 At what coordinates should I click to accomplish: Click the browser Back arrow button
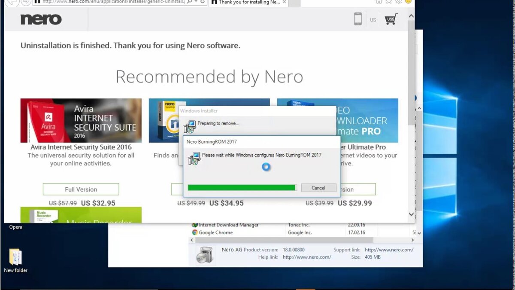12,2
